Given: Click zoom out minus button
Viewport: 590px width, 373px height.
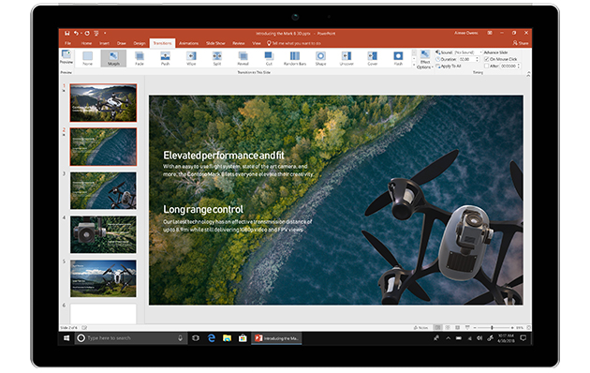Looking at the screenshot, I should [475, 328].
